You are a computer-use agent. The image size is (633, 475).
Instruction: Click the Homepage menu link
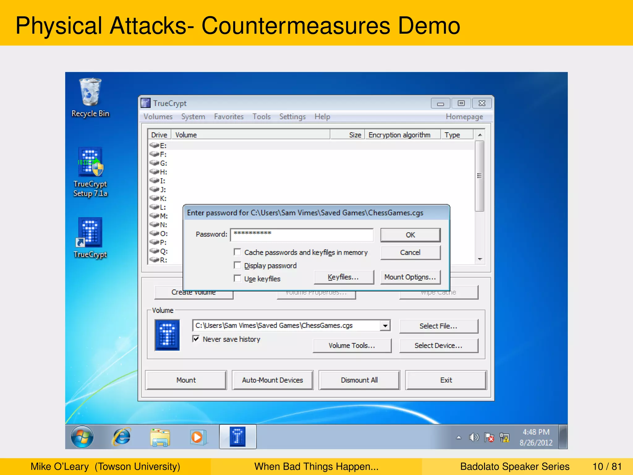pyautogui.click(x=464, y=117)
